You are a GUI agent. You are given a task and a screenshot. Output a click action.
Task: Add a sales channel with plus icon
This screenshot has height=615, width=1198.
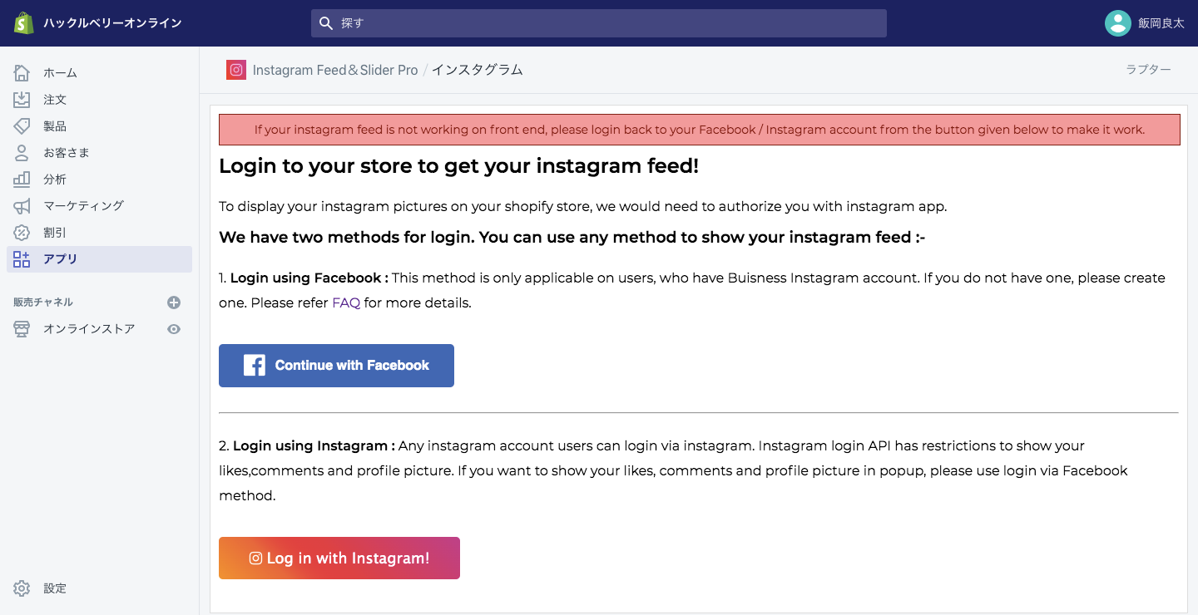(x=174, y=303)
